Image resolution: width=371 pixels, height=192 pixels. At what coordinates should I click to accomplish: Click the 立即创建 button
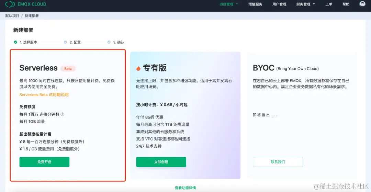tap(161, 162)
